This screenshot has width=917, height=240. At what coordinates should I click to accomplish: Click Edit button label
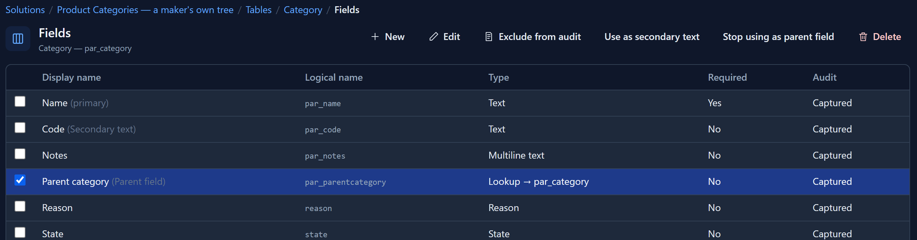[x=451, y=37]
